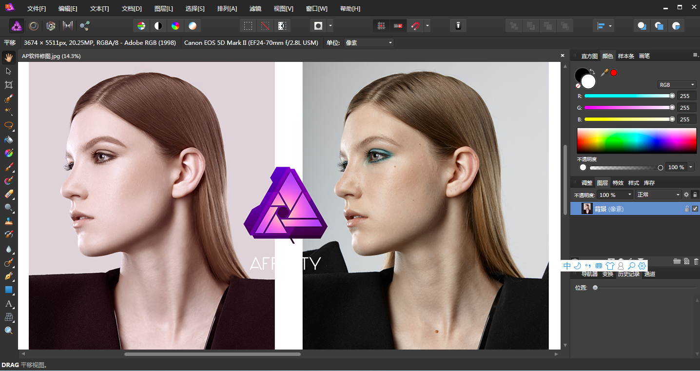
Task: Select the Paint Brush tool
Action: pyautogui.click(x=9, y=167)
